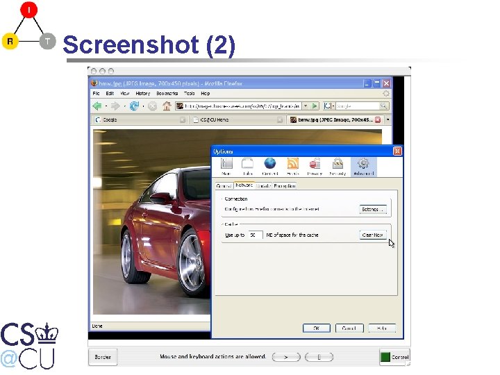Image resolution: width=500 pixels, height=375 pixels.
Task: Go to the Home page icon
Action: [167, 106]
